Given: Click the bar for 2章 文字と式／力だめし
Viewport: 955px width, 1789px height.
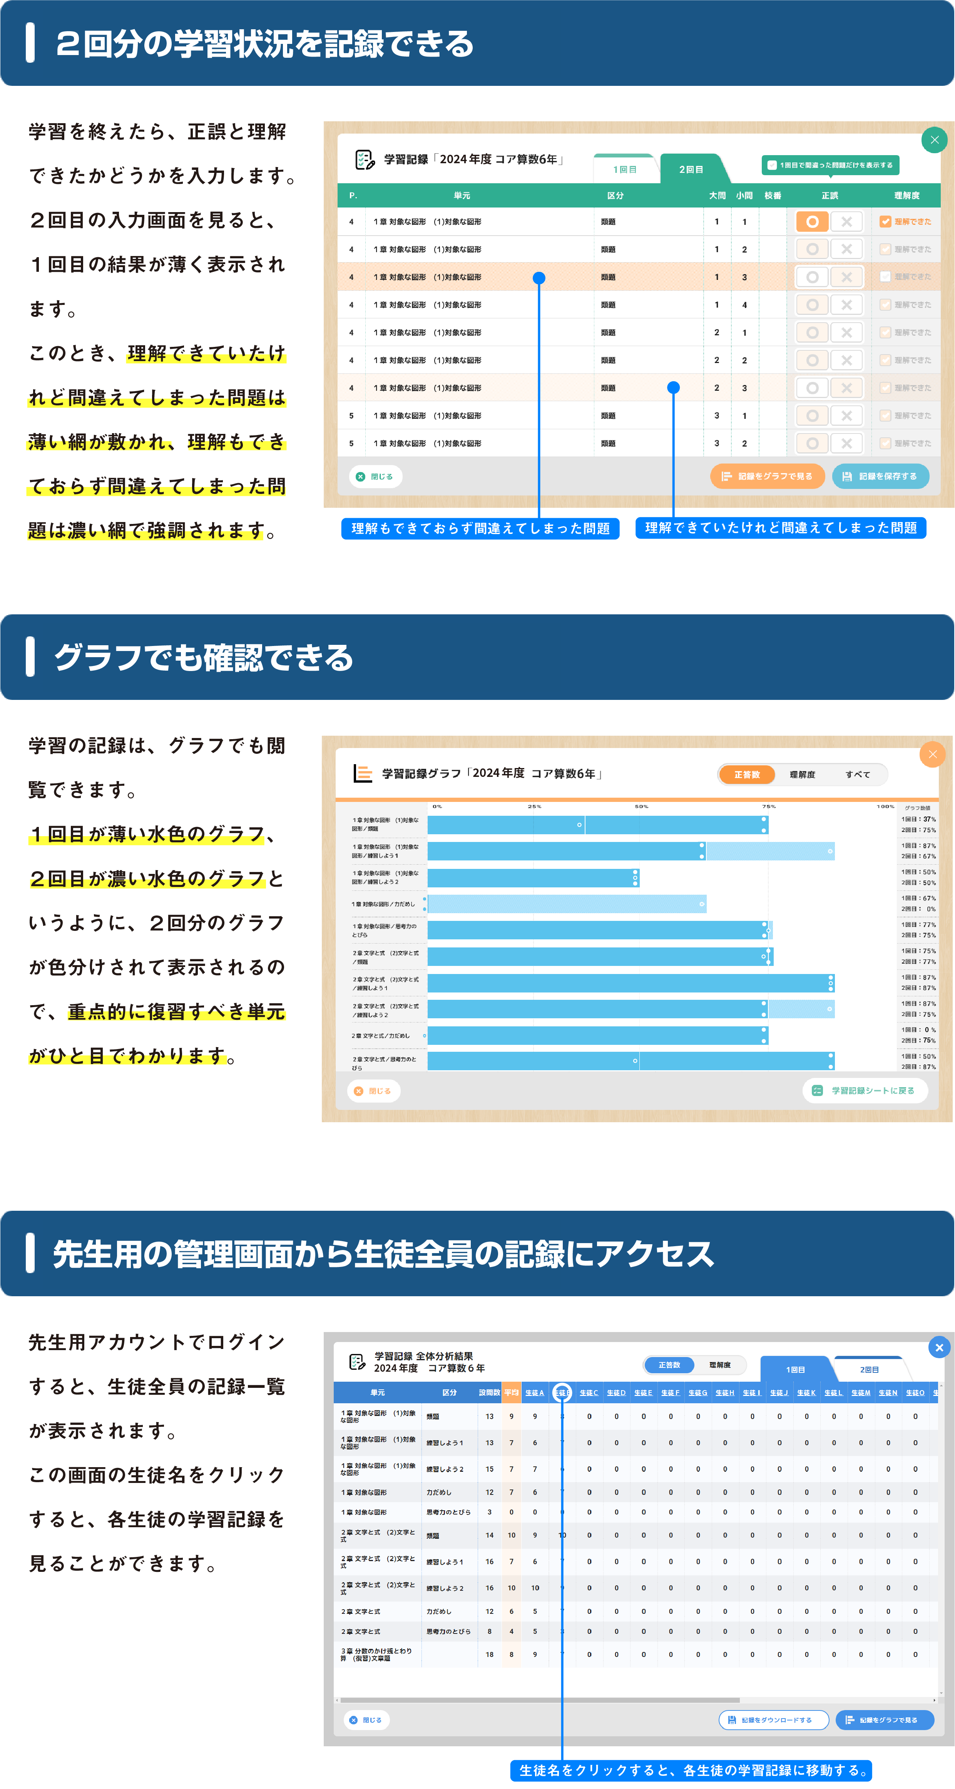Looking at the screenshot, I should point(597,1036).
